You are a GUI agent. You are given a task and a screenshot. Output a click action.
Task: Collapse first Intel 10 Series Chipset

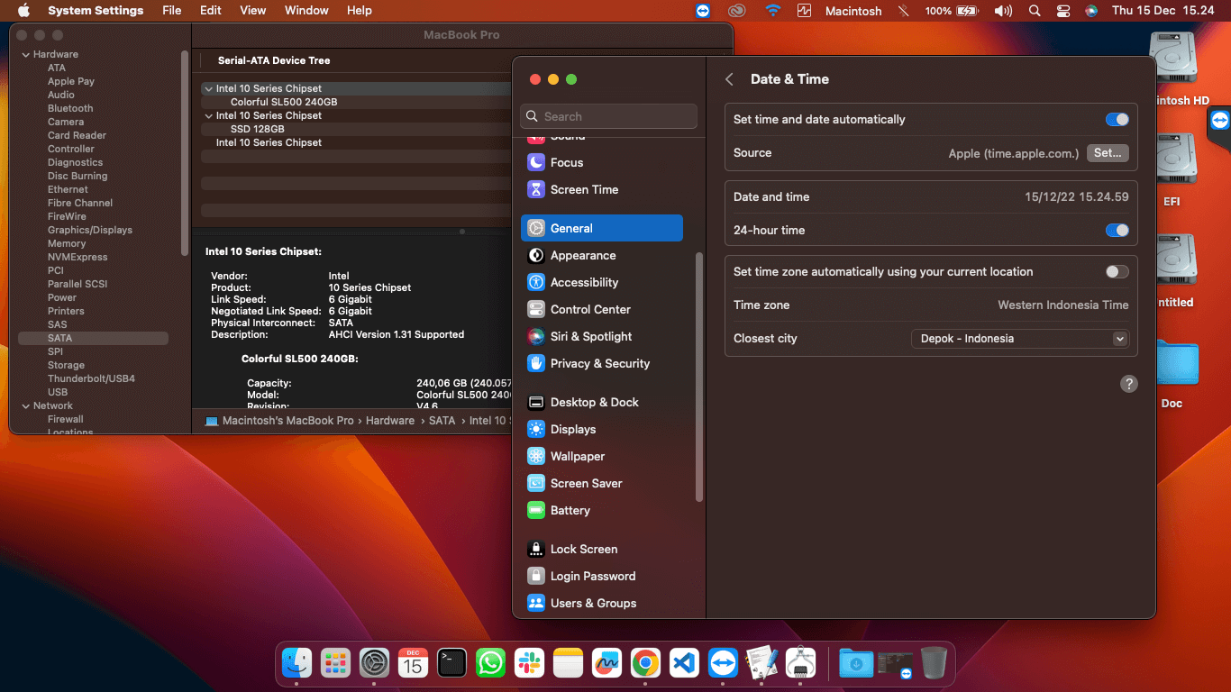pyautogui.click(x=209, y=88)
